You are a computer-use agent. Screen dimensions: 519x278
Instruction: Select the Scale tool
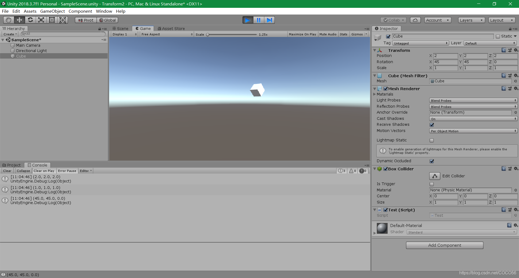(41, 20)
